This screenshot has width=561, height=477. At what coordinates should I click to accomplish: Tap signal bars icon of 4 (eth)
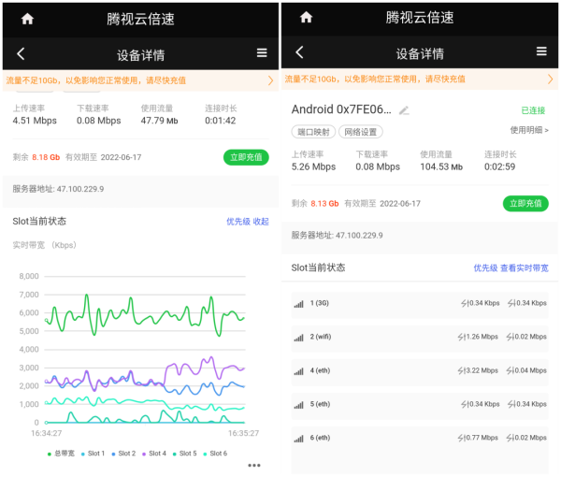tap(299, 371)
